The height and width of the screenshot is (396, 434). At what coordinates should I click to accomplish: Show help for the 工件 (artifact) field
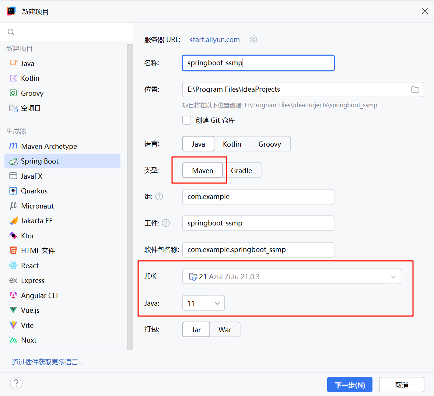point(166,223)
